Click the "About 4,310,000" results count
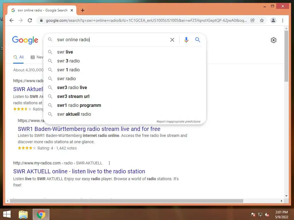The image size is (294, 220). 28,70
